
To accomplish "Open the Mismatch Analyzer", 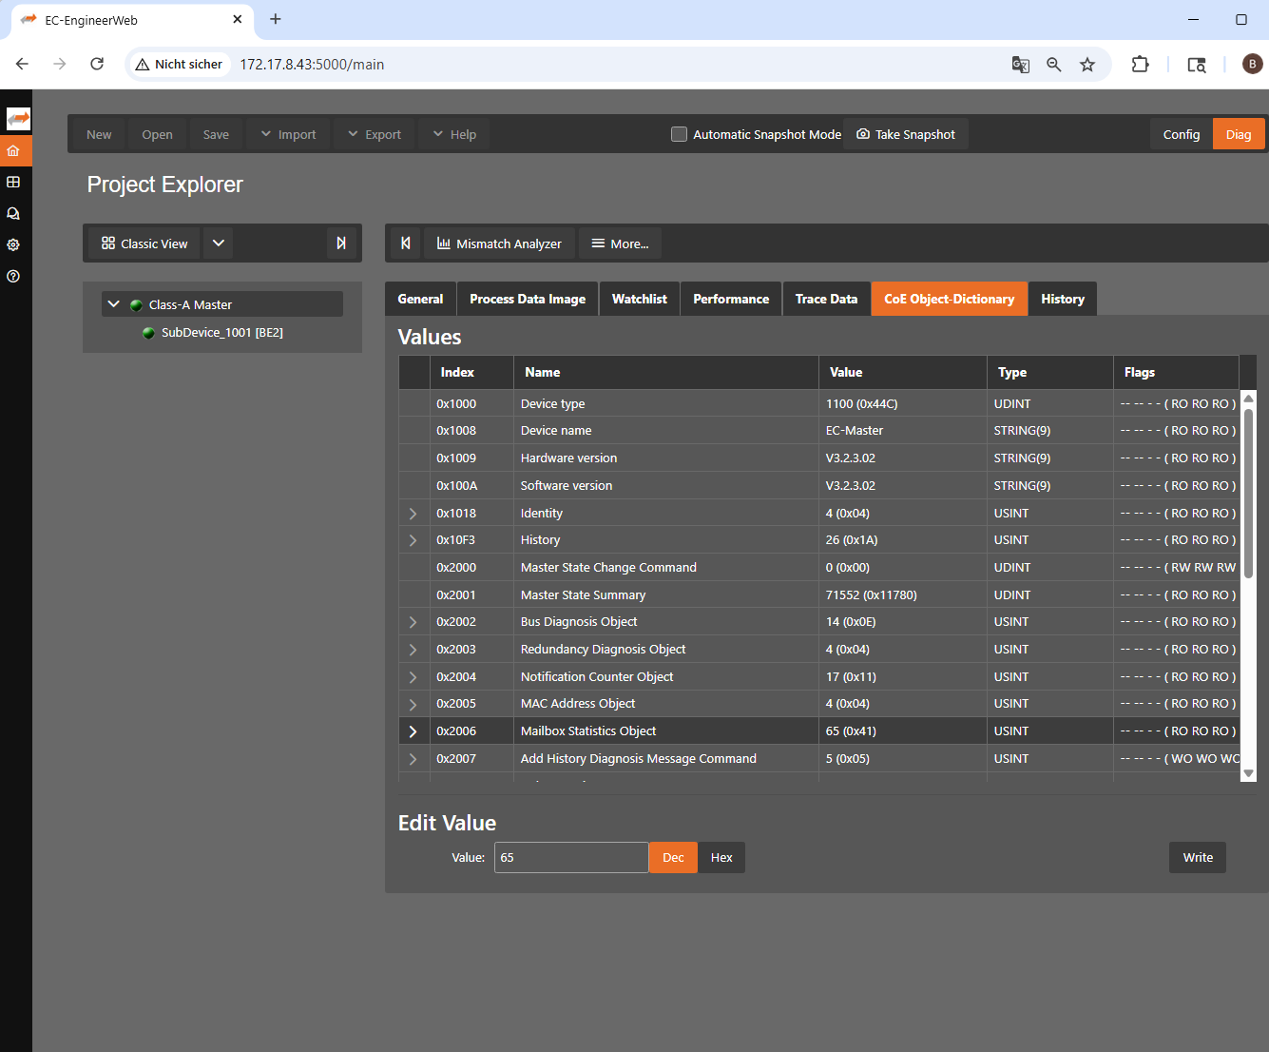I will pyautogui.click(x=499, y=244).
